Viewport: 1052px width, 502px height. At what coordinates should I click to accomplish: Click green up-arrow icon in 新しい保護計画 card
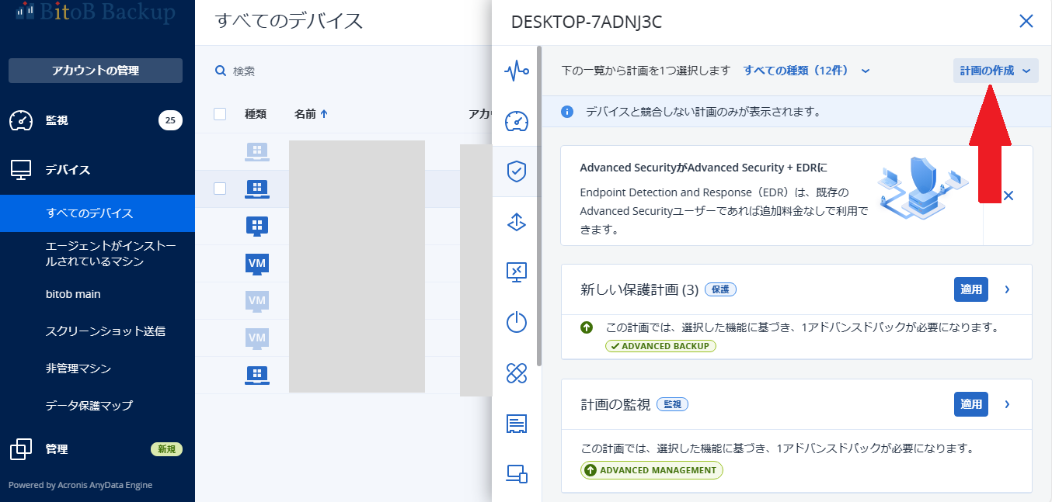[x=587, y=327]
